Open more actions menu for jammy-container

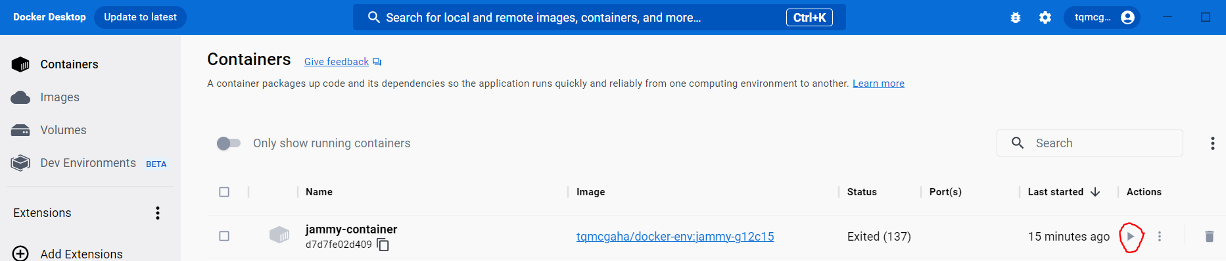point(1160,237)
